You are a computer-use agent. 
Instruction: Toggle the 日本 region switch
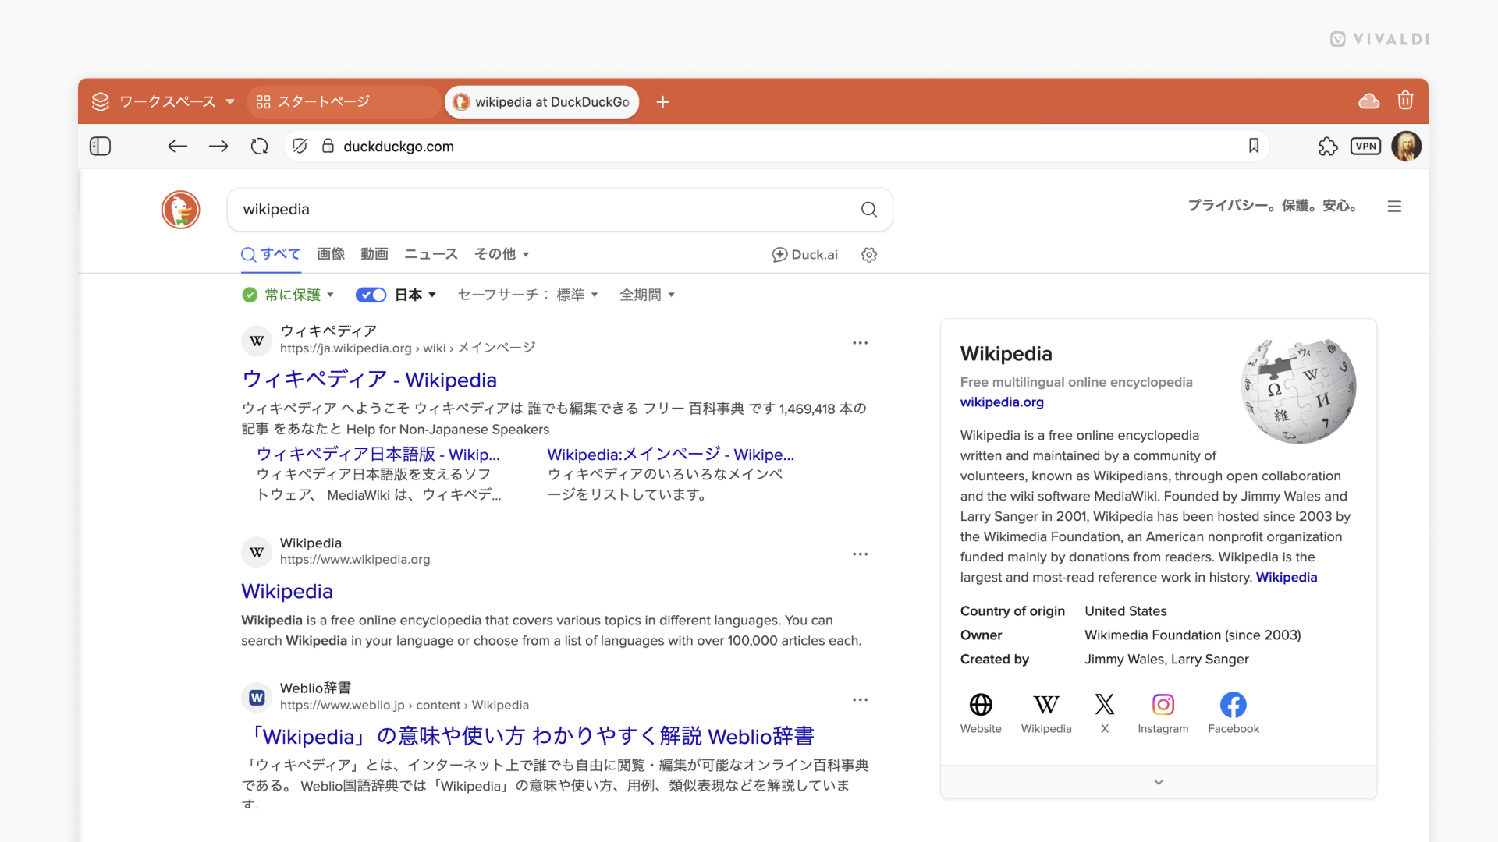(371, 295)
